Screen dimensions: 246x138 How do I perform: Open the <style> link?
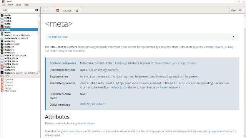coord(63,51)
